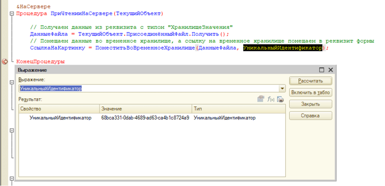
Task: Select the GUID value cell in the results table
Action: coord(145,118)
